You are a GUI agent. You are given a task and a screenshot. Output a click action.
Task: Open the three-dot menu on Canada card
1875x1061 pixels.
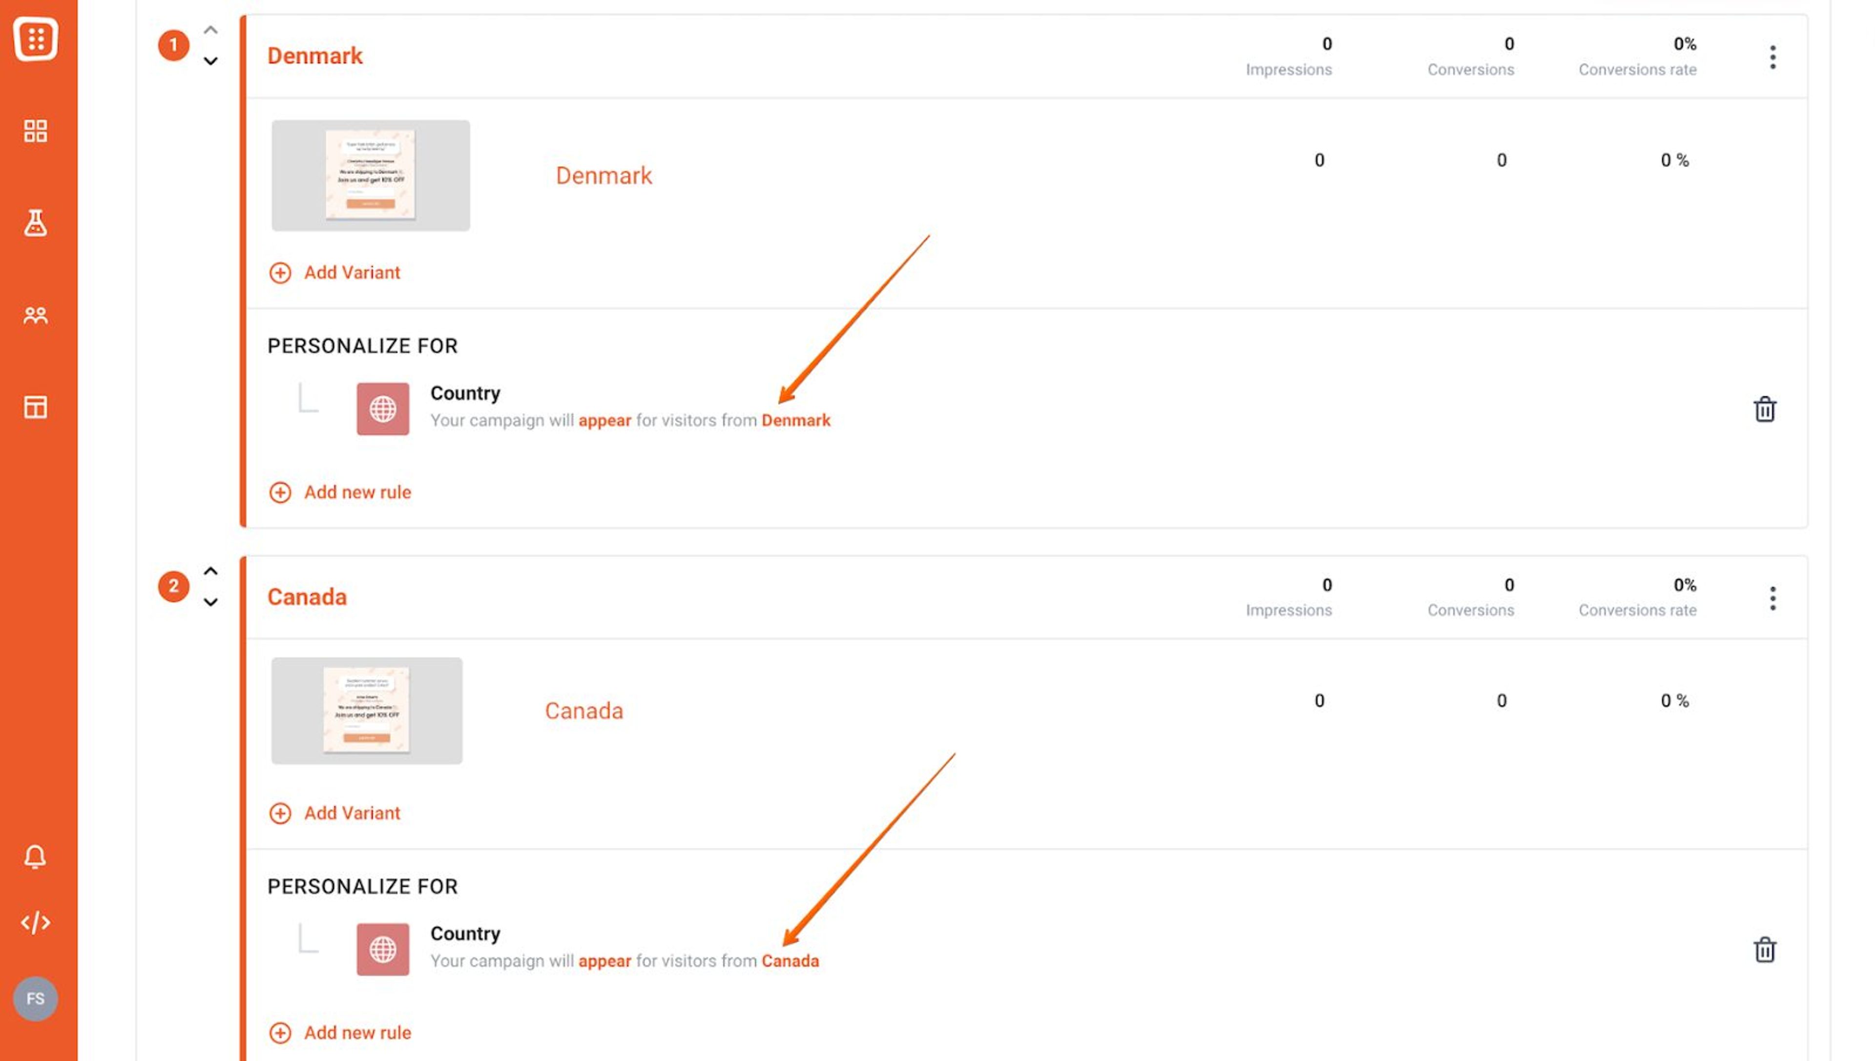[1772, 597]
